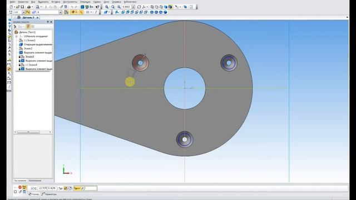Click the zoom scale value field
This screenshot has height=200, width=356.
pyautogui.click(x=126, y=7)
